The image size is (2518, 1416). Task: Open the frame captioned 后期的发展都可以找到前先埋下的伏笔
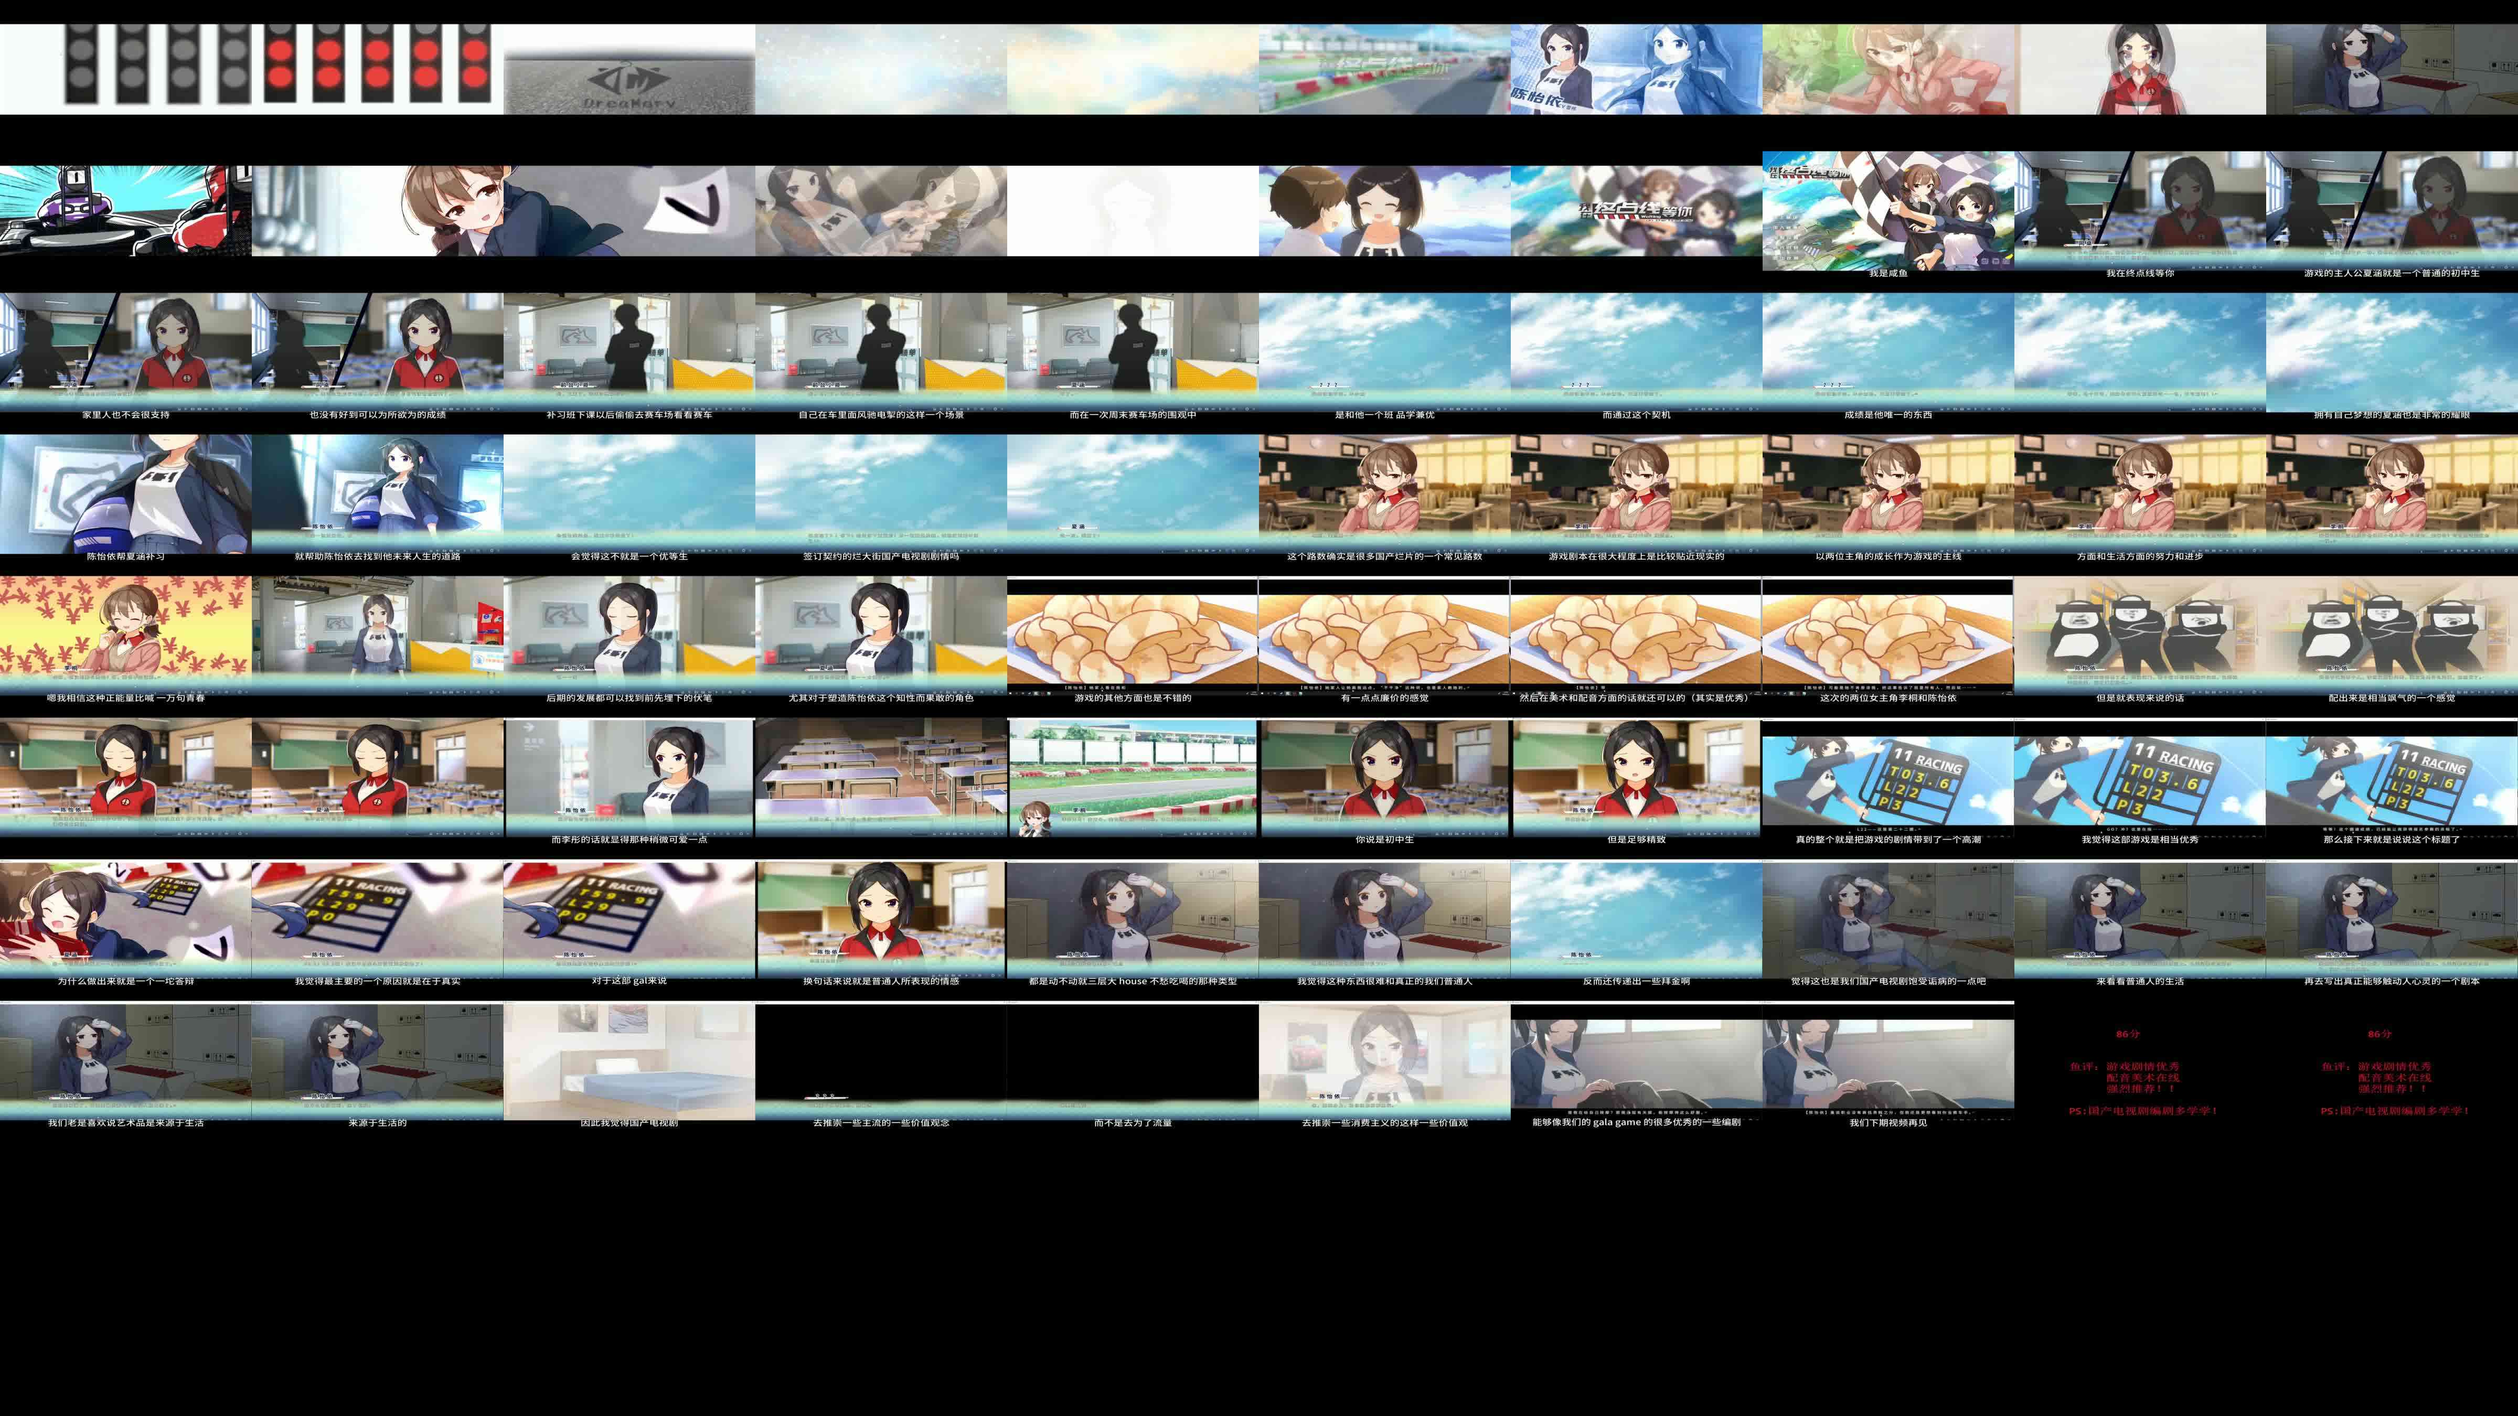tap(629, 636)
